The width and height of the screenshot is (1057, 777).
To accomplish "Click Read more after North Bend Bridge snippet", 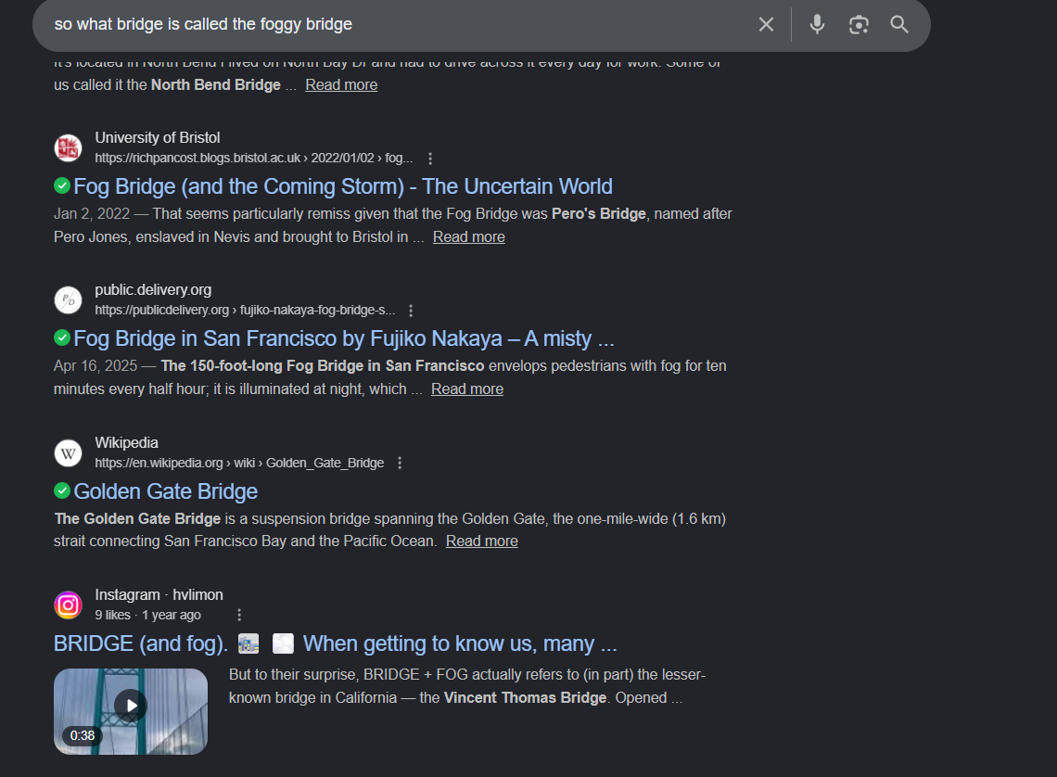I will tap(341, 85).
